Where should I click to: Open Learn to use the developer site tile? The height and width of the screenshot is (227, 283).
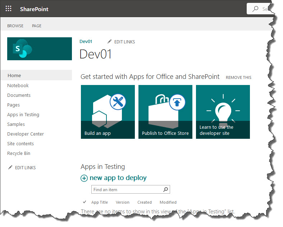point(223,112)
